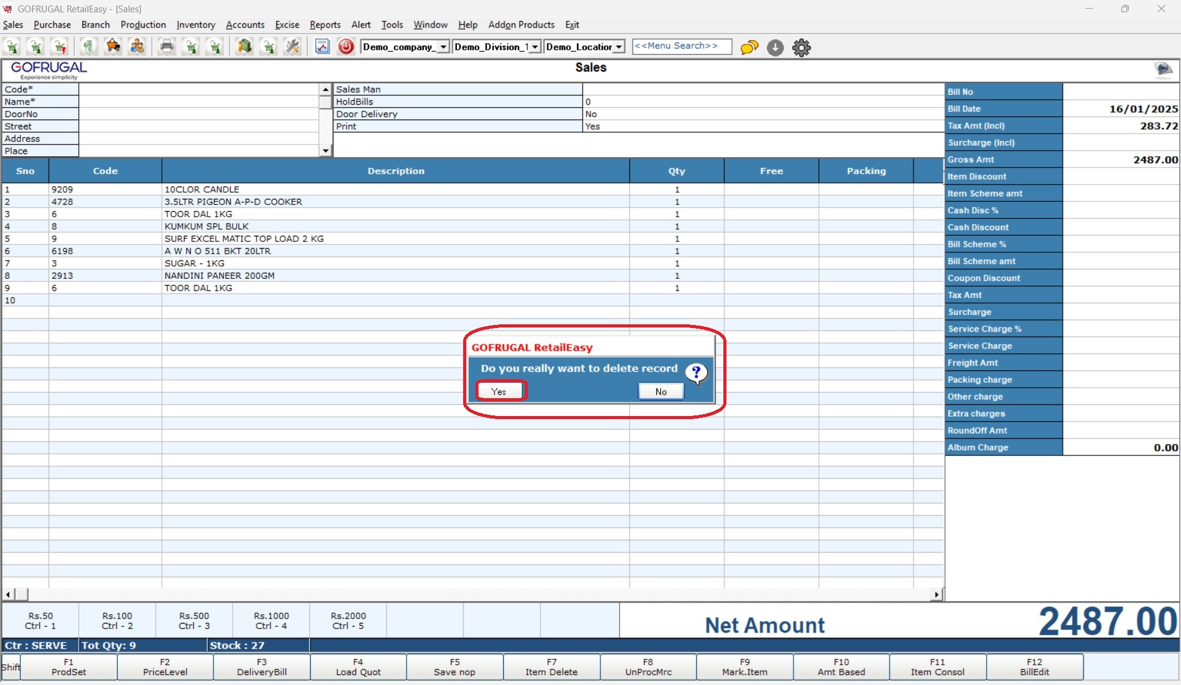The image size is (1181, 685).
Task: Click the printer icon in toolbar
Action: click(167, 47)
